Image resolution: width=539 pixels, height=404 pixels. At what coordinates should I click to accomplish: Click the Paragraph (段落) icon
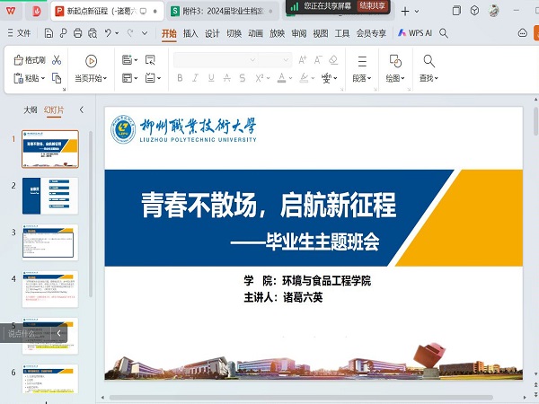pos(362,61)
